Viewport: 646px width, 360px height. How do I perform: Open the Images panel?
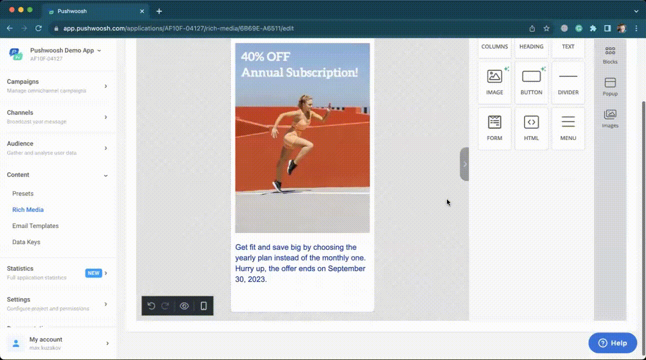coord(610,119)
